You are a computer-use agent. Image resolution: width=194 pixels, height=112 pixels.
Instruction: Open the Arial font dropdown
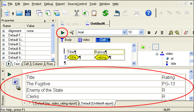coord(124,33)
